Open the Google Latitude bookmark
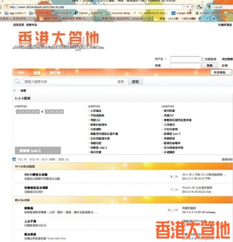Viewport: 233px width, 242px height. [x=208, y=13]
